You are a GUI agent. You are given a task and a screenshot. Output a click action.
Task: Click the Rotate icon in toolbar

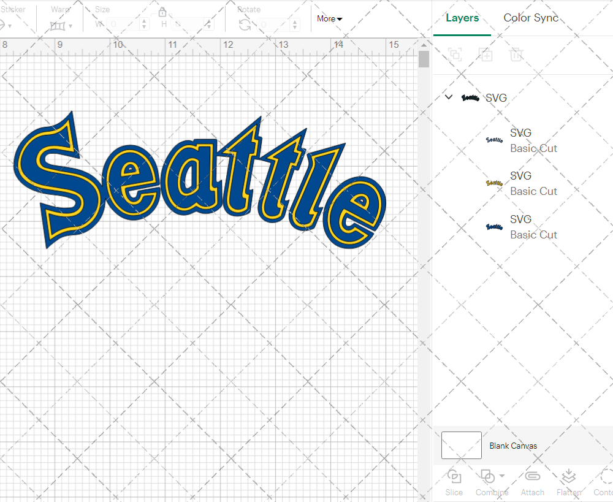[245, 25]
